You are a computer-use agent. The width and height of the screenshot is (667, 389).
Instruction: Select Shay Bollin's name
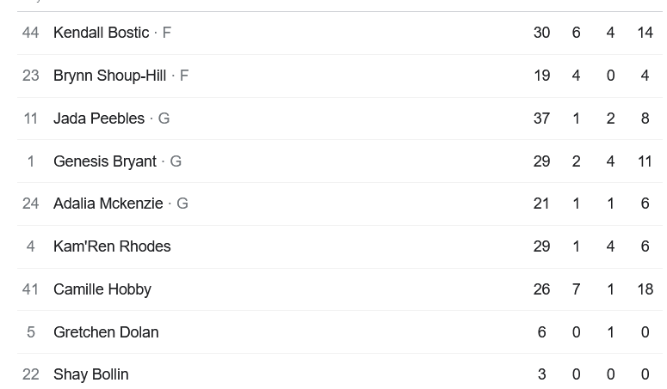90,374
